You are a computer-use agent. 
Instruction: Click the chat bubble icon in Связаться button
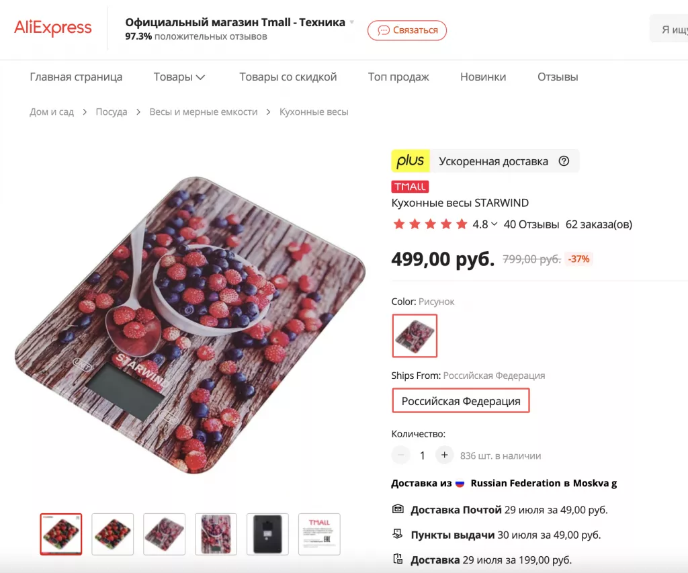click(x=383, y=30)
